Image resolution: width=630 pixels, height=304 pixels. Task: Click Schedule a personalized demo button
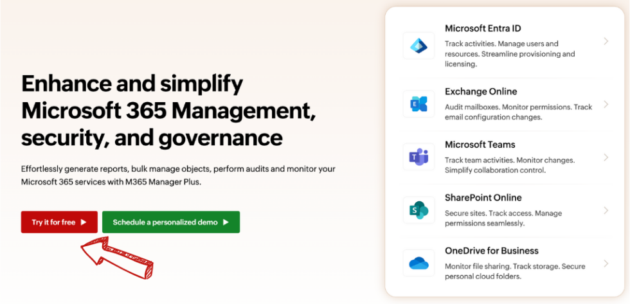tap(171, 222)
